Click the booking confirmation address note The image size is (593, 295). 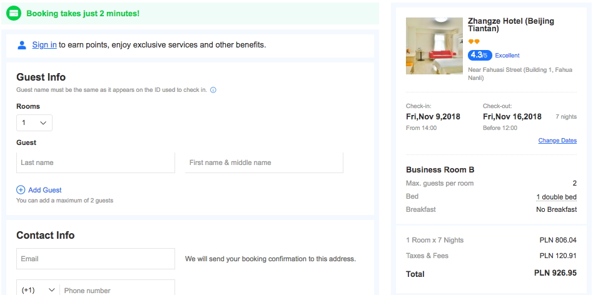(x=270, y=259)
